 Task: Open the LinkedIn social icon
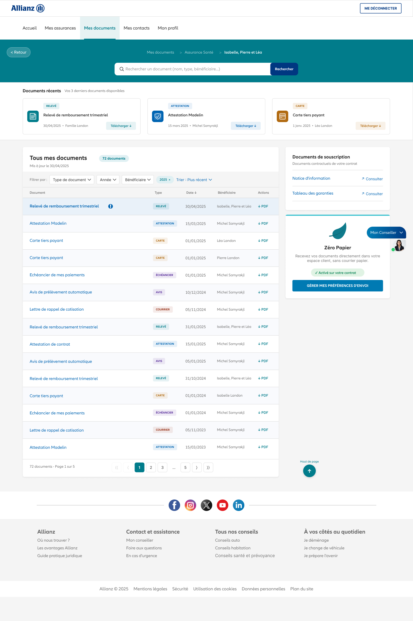tap(239, 505)
